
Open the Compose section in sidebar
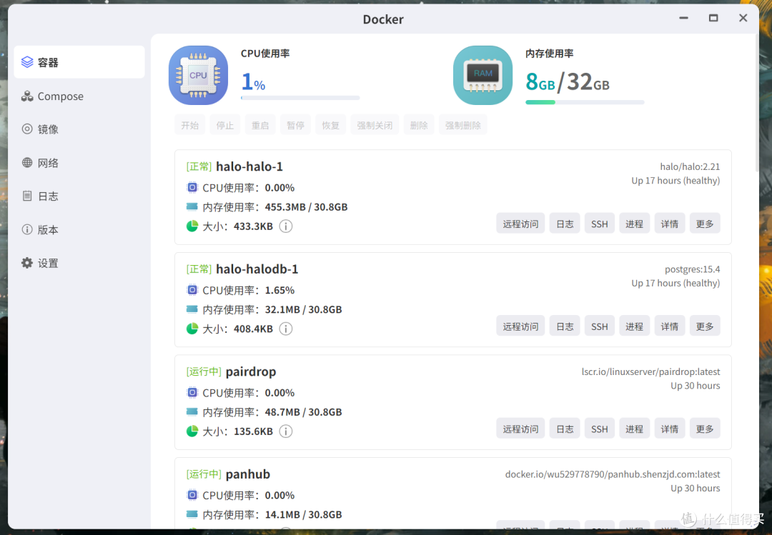point(79,96)
